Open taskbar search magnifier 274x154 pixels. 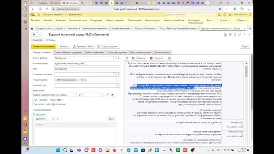65,150
